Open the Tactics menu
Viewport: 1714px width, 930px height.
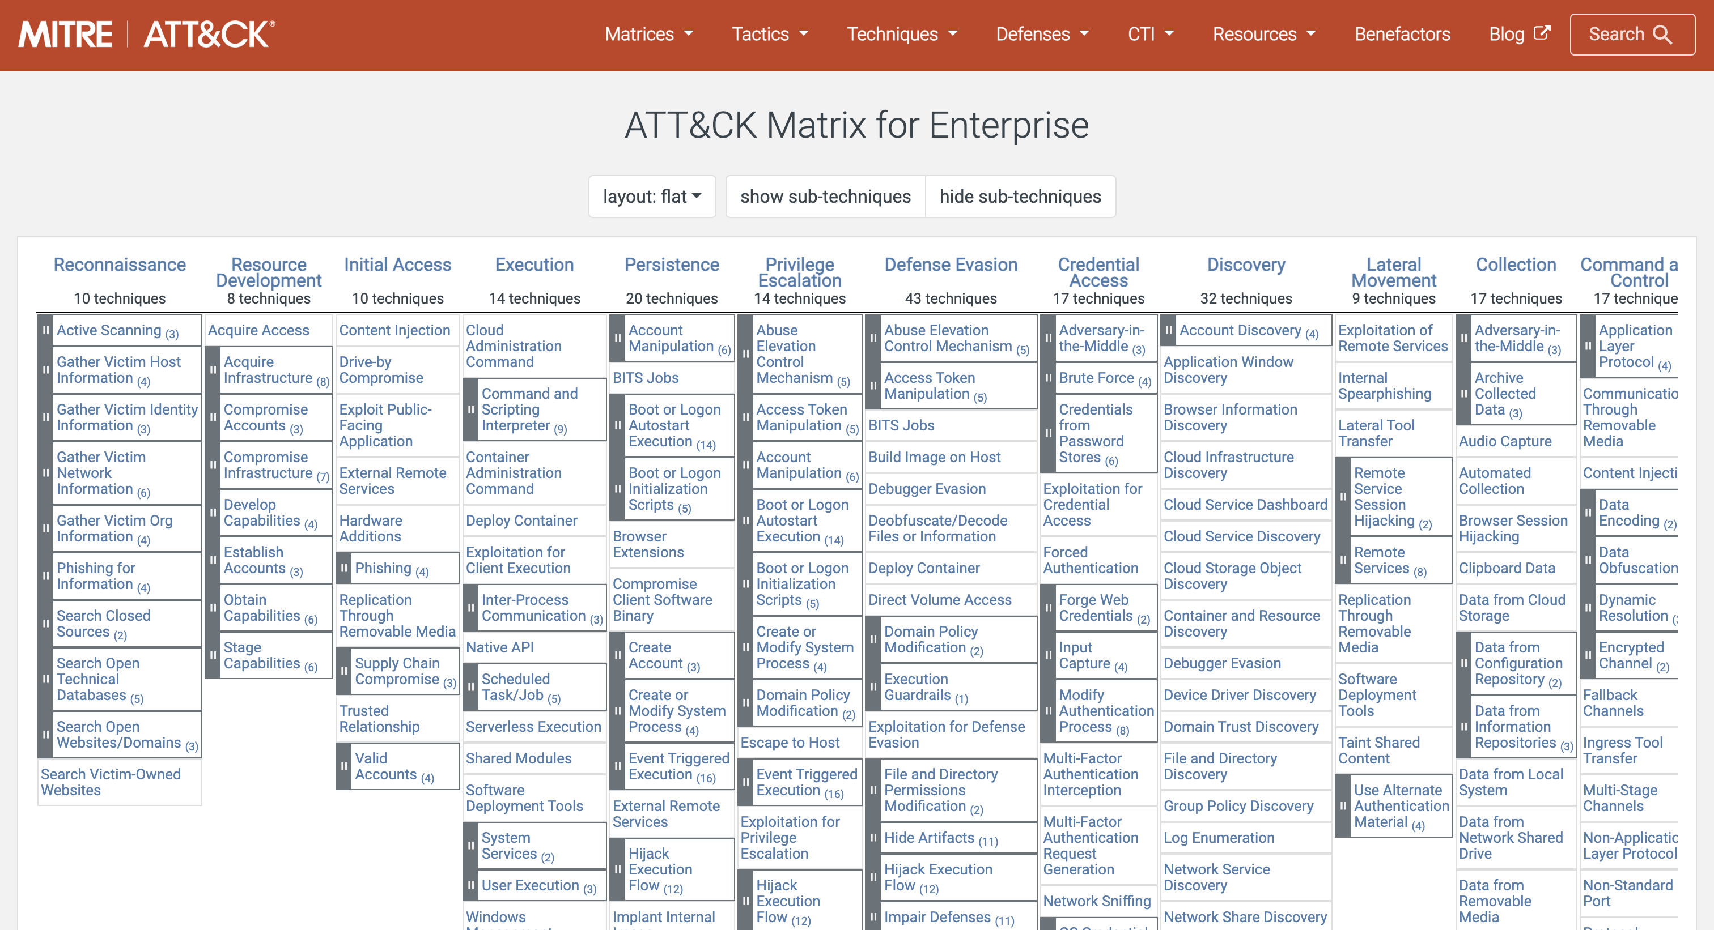point(770,35)
